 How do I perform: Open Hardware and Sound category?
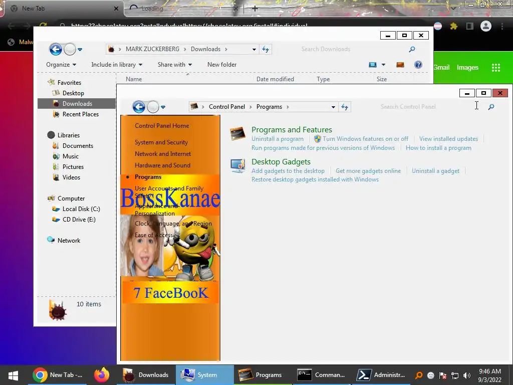click(162, 165)
